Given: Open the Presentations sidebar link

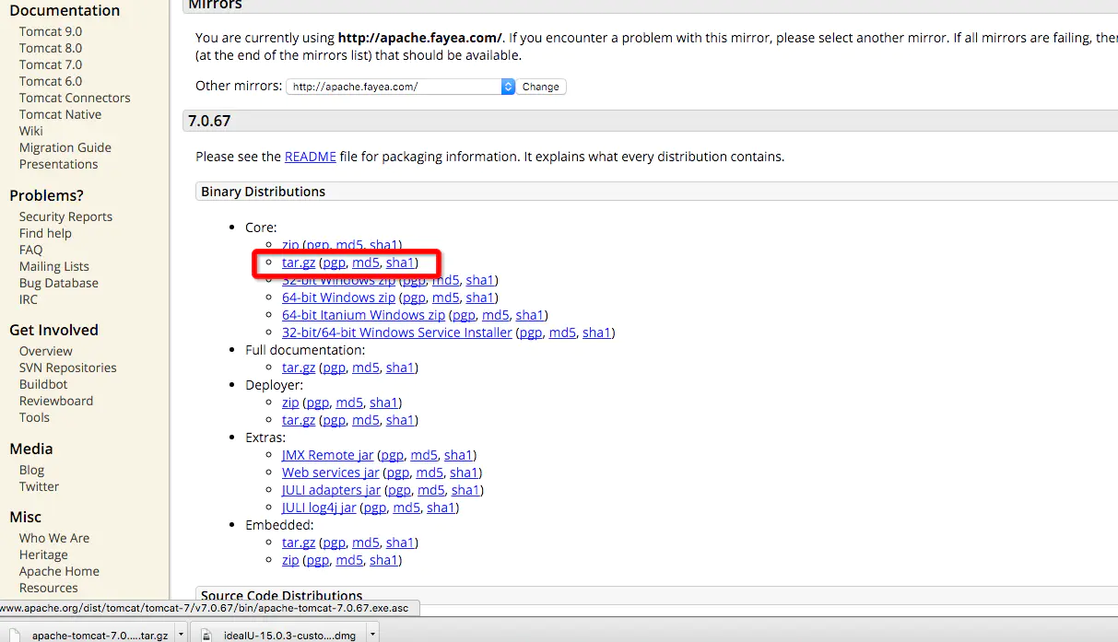Looking at the screenshot, I should click(x=58, y=164).
